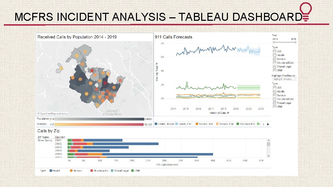Click the 2019 tick on forecast date axis

tap(236, 109)
